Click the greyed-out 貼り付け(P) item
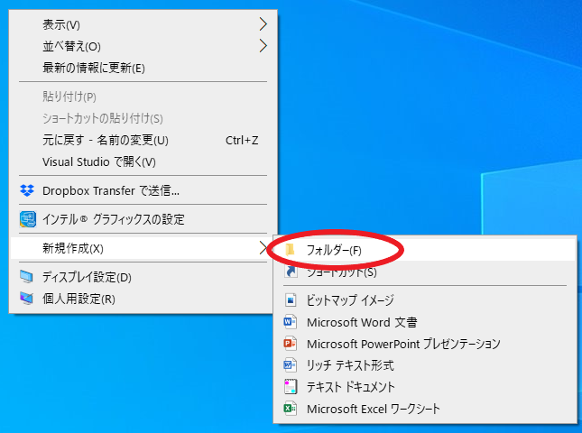This screenshot has height=433, width=582. [x=69, y=97]
